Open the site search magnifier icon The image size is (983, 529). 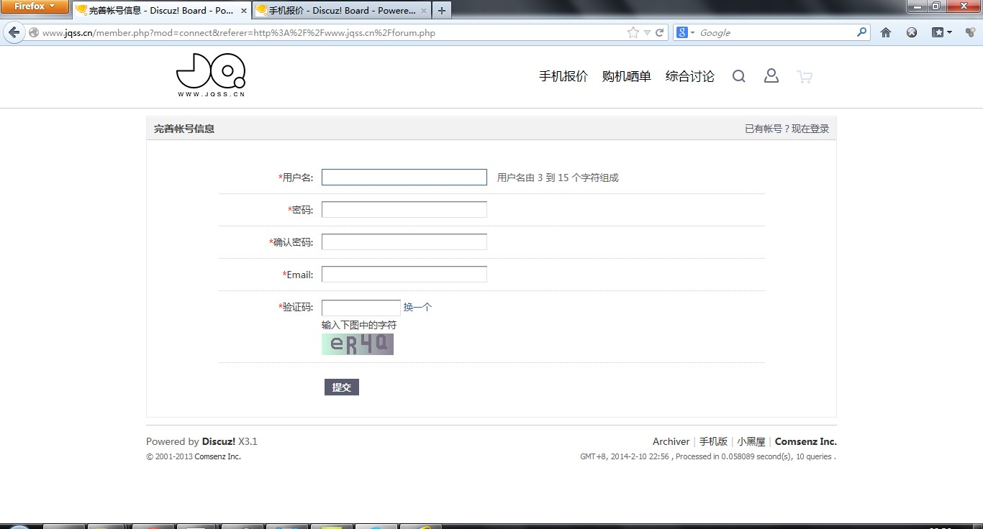tap(739, 76)
